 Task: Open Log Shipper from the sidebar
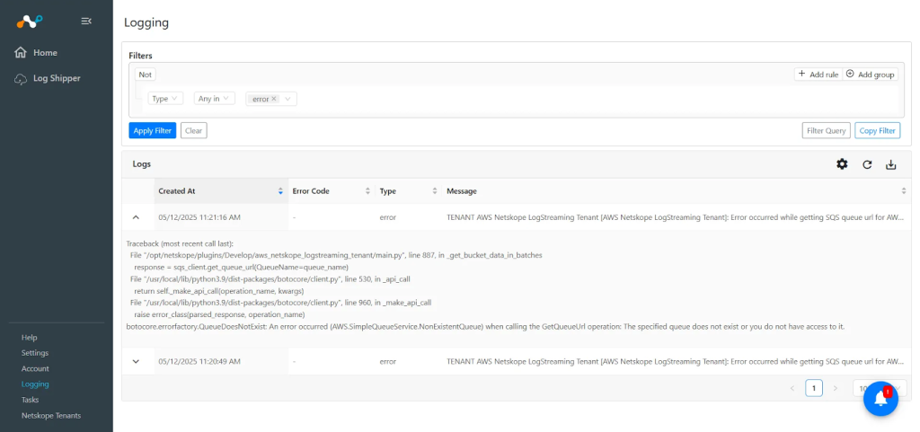[48, 78]
